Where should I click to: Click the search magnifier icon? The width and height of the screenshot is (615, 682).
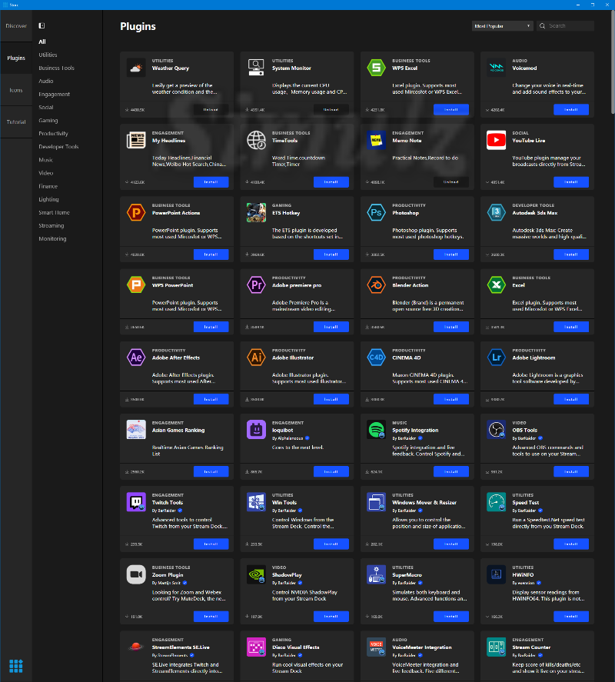tap(543, 26)
